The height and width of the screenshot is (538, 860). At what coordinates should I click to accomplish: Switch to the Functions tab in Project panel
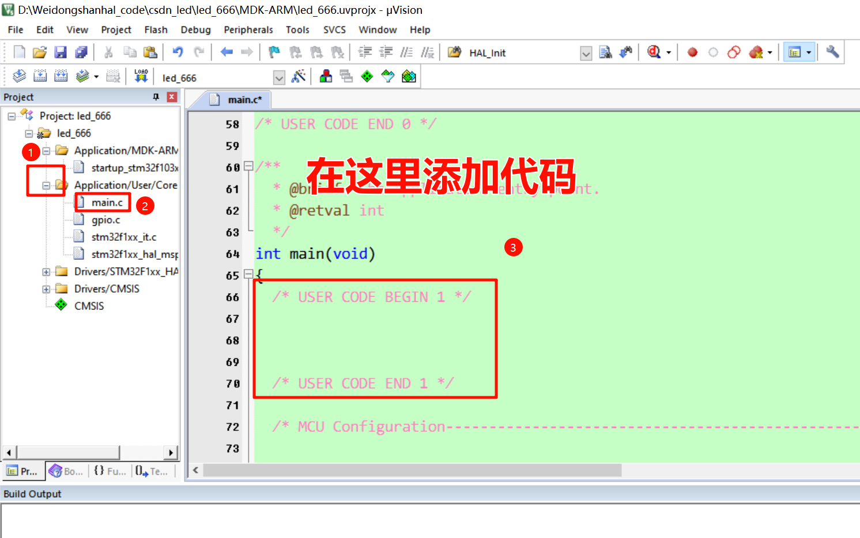pos(110,471)
